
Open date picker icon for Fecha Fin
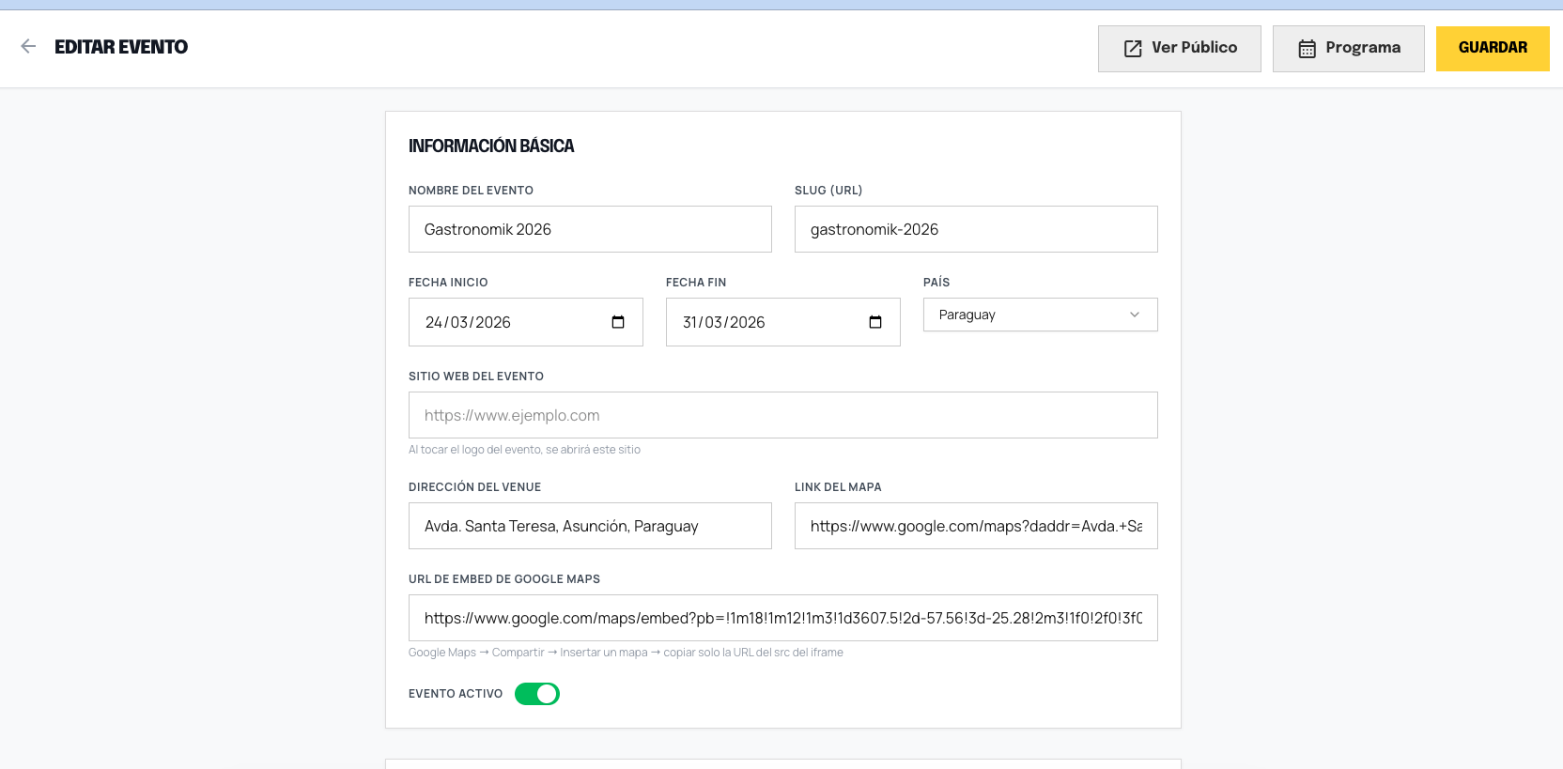875,322
